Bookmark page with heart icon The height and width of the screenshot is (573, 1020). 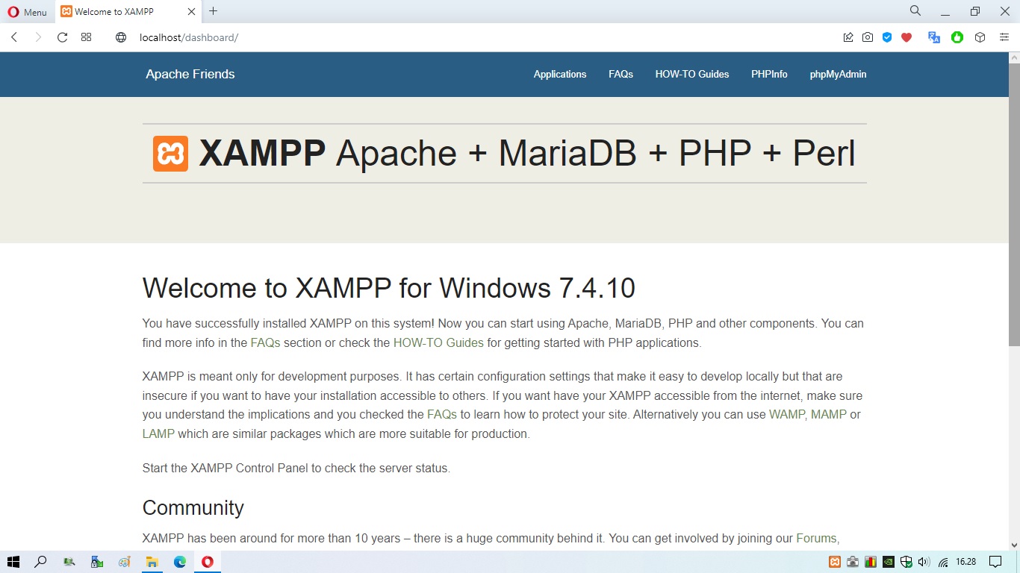(x=907, y=37)
